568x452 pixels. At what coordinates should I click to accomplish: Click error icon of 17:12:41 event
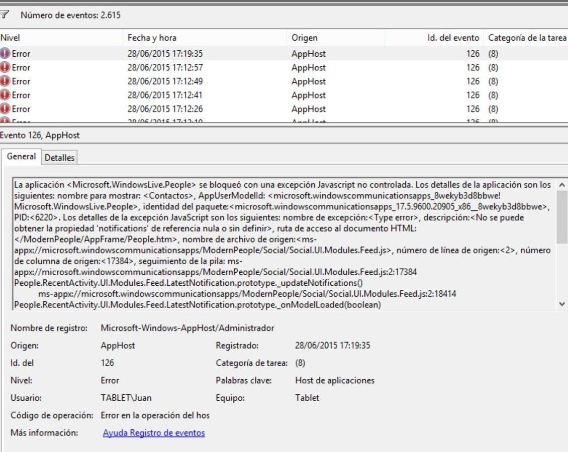coord(5,95)
